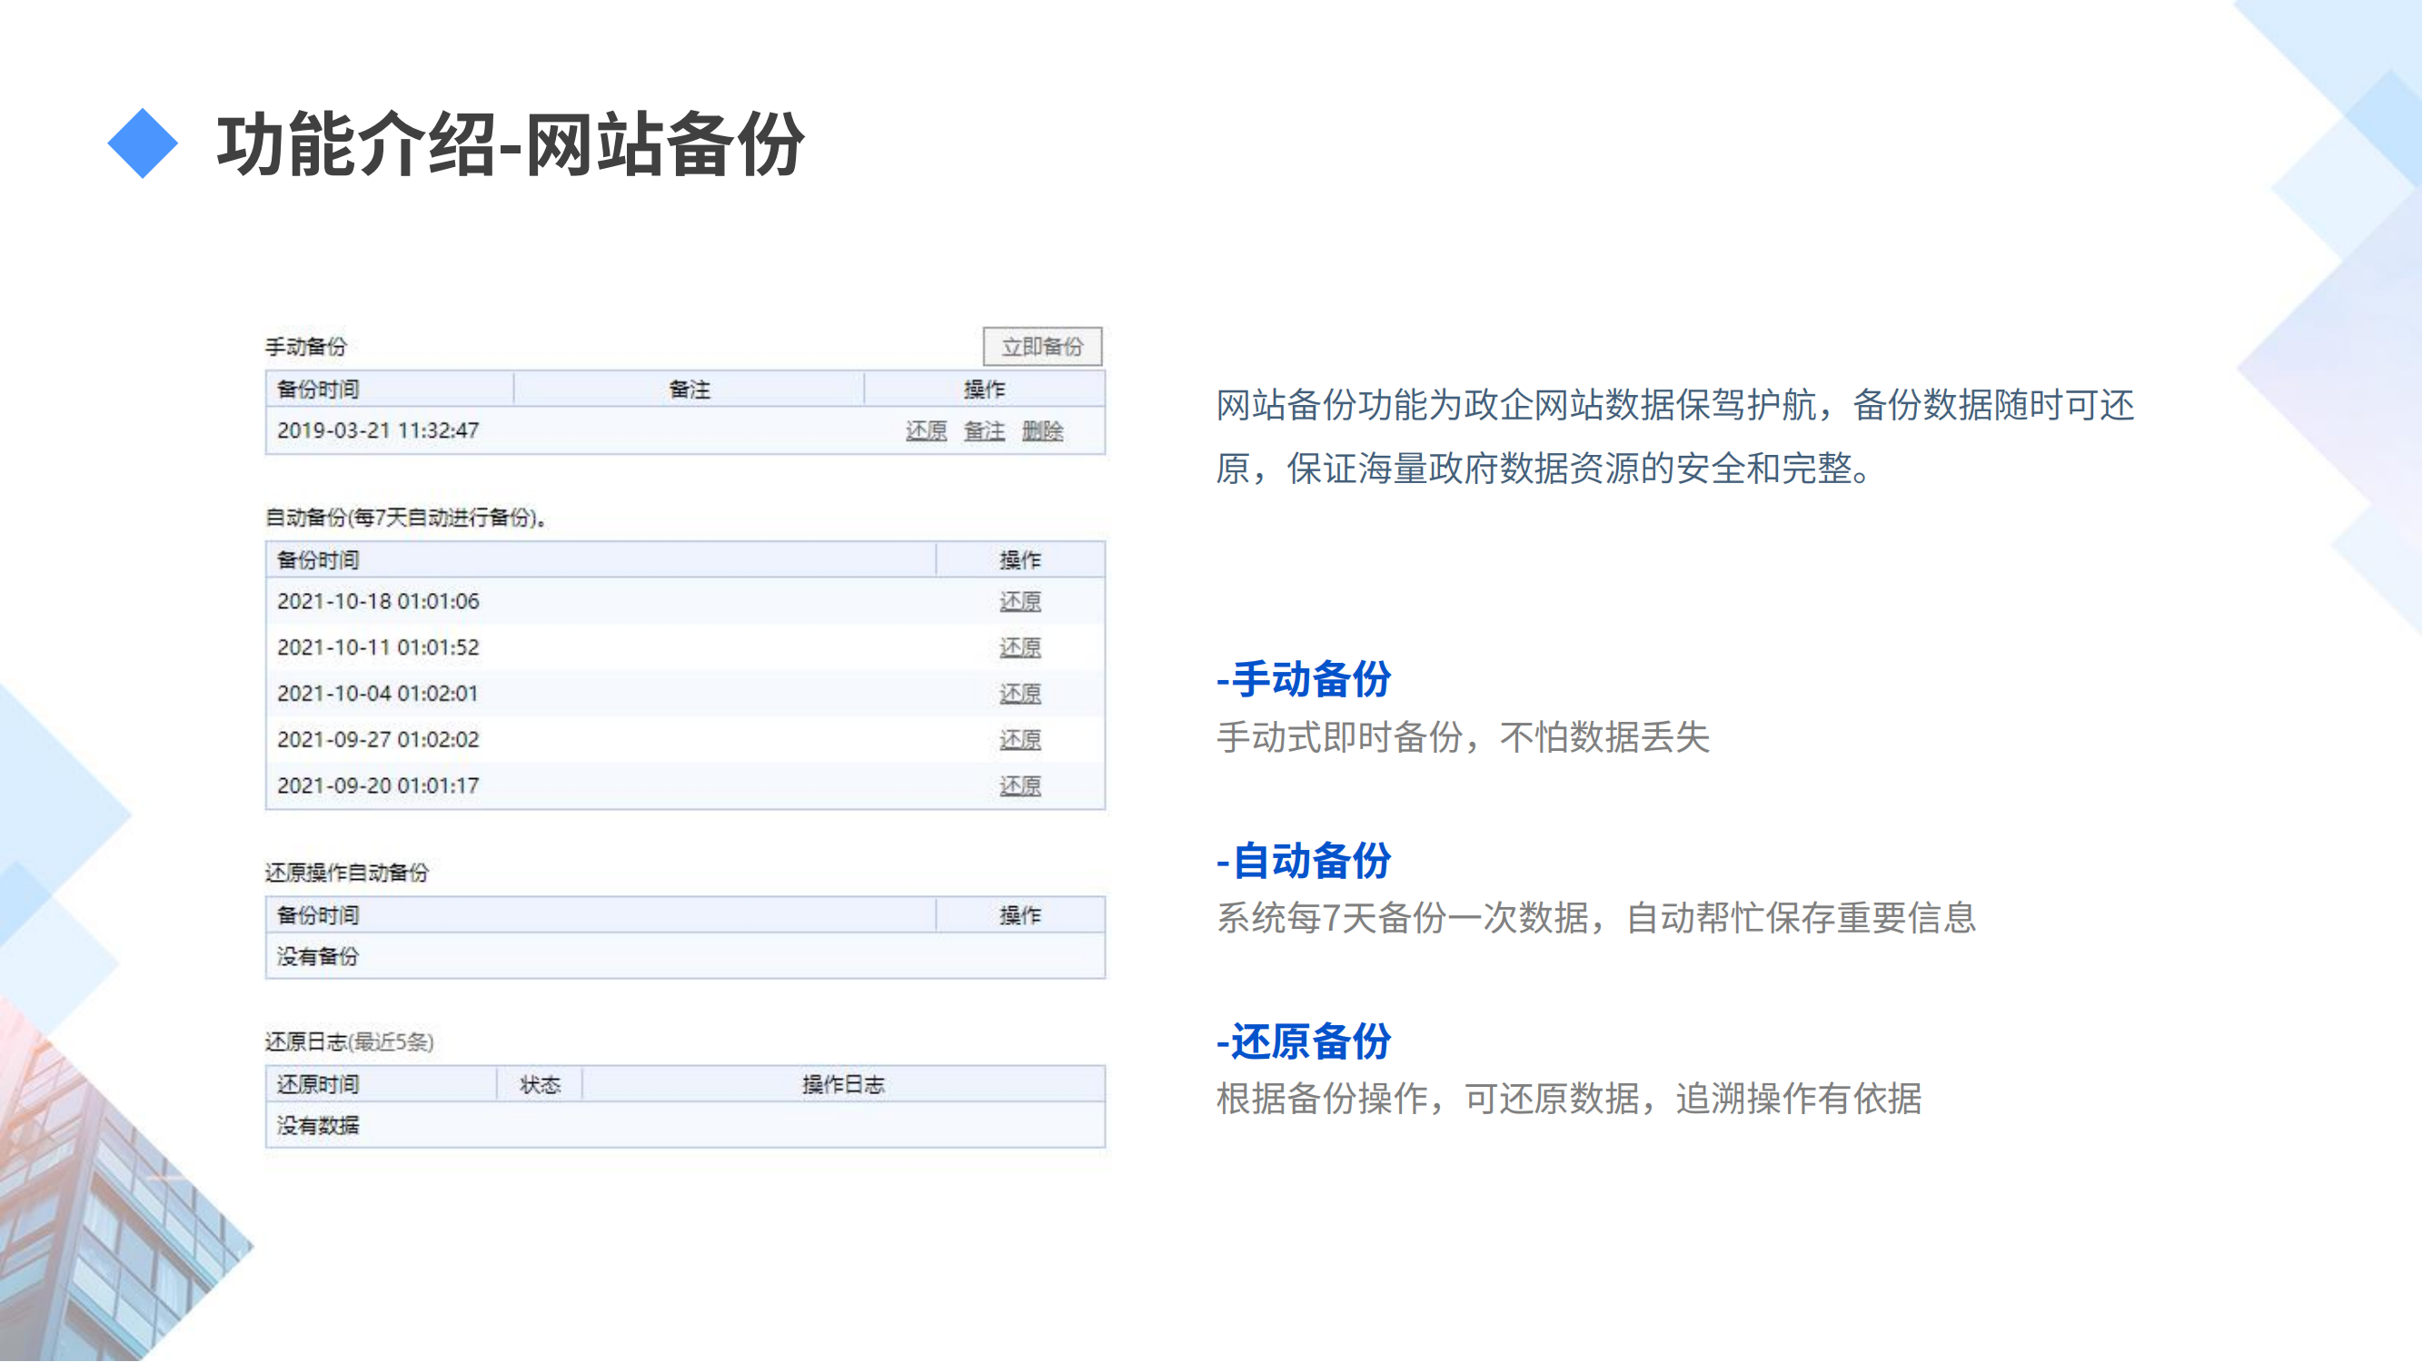The image size is (2423, 1362).
Task: Click the 备份时间 header in manual backup table
Action: click(x=318, y=390)
